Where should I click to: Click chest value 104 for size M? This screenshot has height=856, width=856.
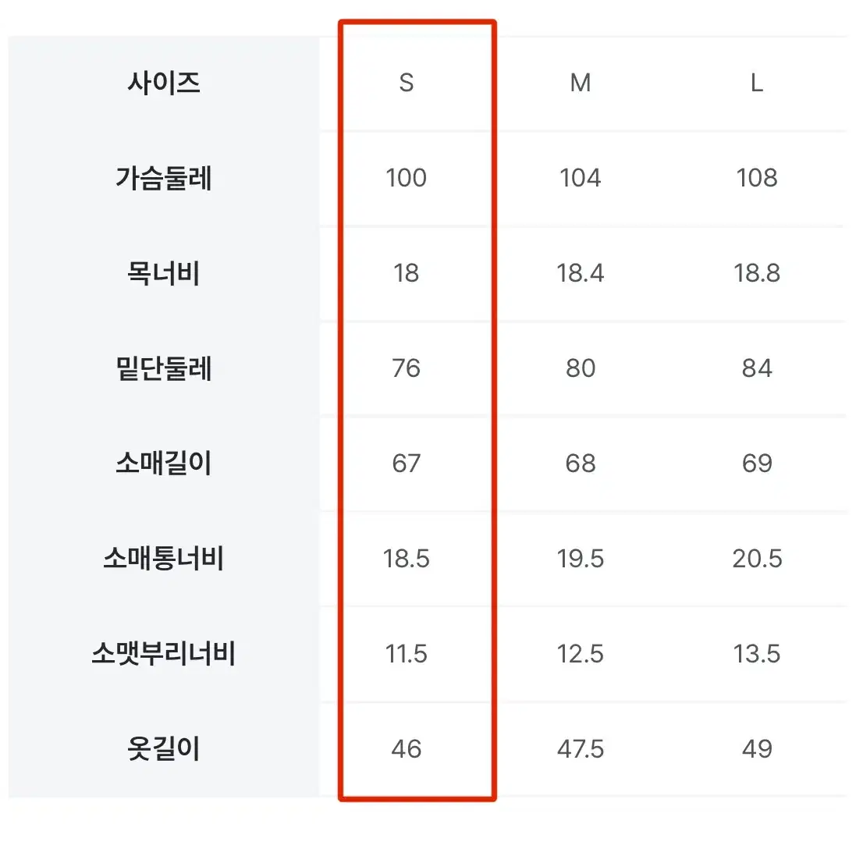click(581, 178)
